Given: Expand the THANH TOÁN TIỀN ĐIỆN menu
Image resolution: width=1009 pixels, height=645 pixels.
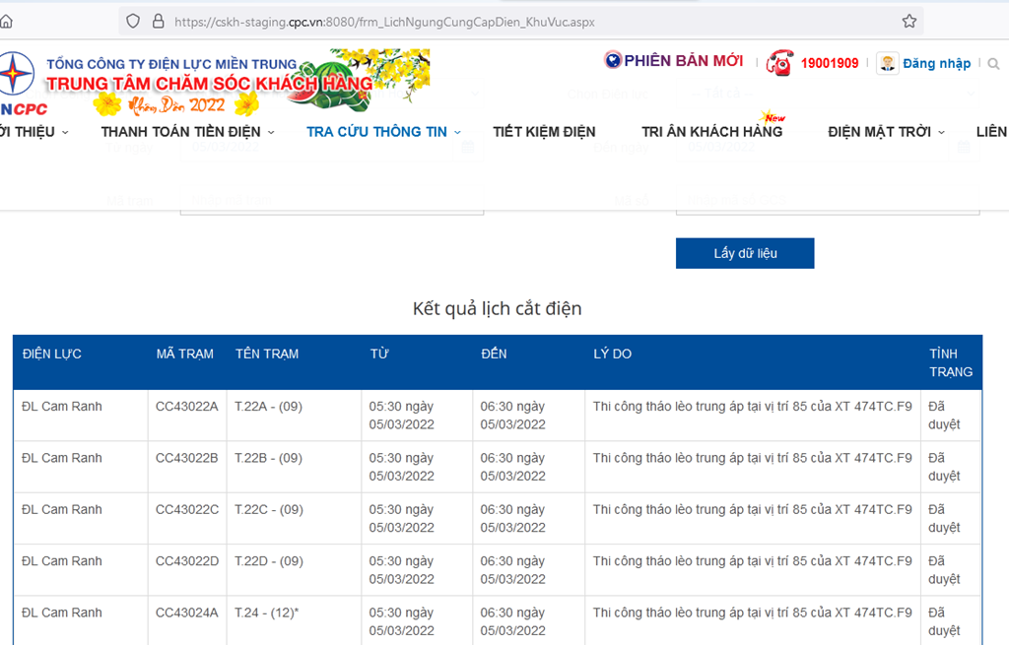Looking at the screenshot, I should click(187, 132).
